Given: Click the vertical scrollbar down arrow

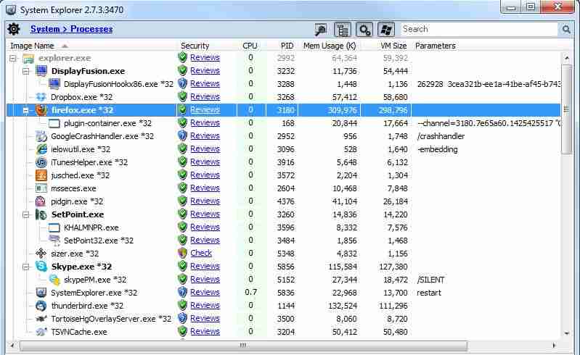Looking at the screenshot, I should [x=567, y=333].
